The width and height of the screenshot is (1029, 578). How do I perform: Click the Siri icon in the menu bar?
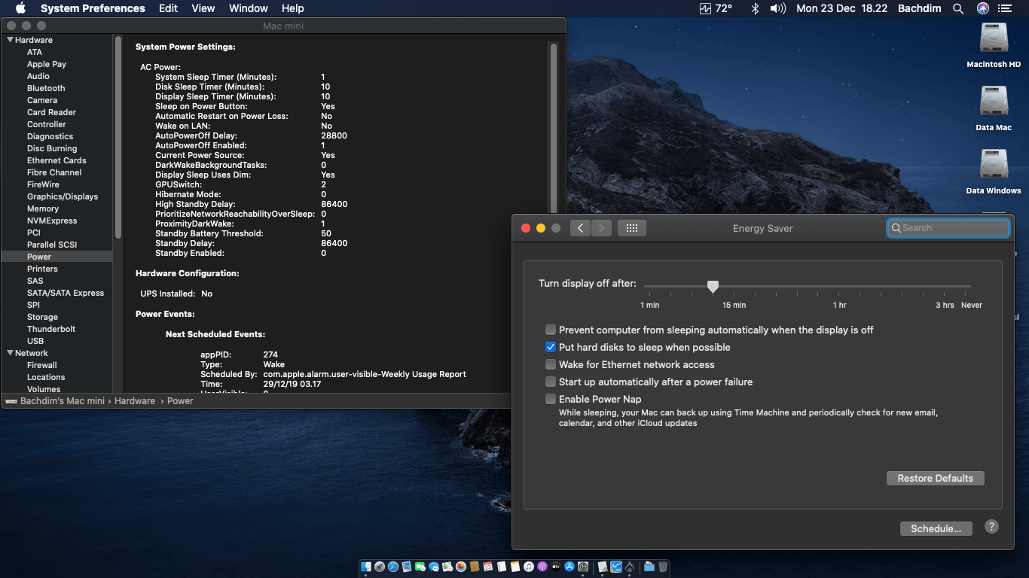click(982, 8)
